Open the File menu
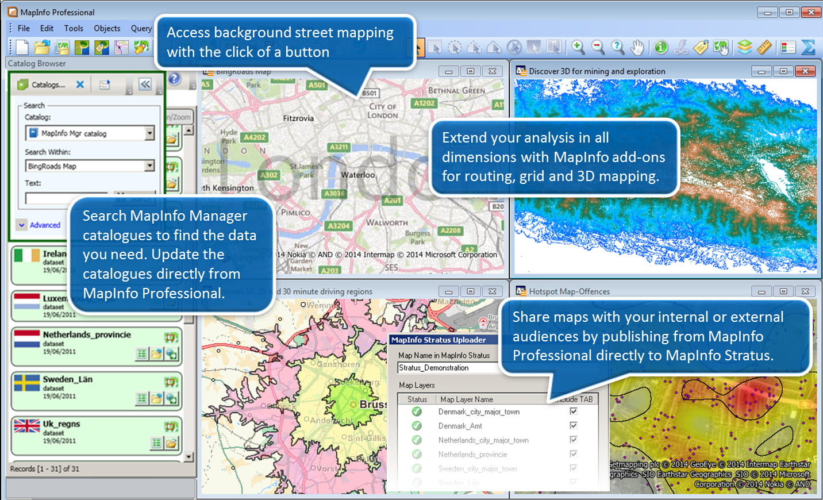 click(x=24, y=28)
